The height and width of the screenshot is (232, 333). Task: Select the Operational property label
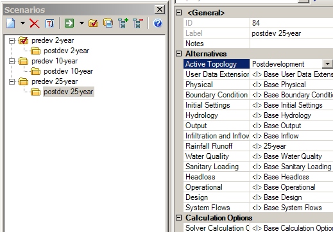tap(204, 187)
